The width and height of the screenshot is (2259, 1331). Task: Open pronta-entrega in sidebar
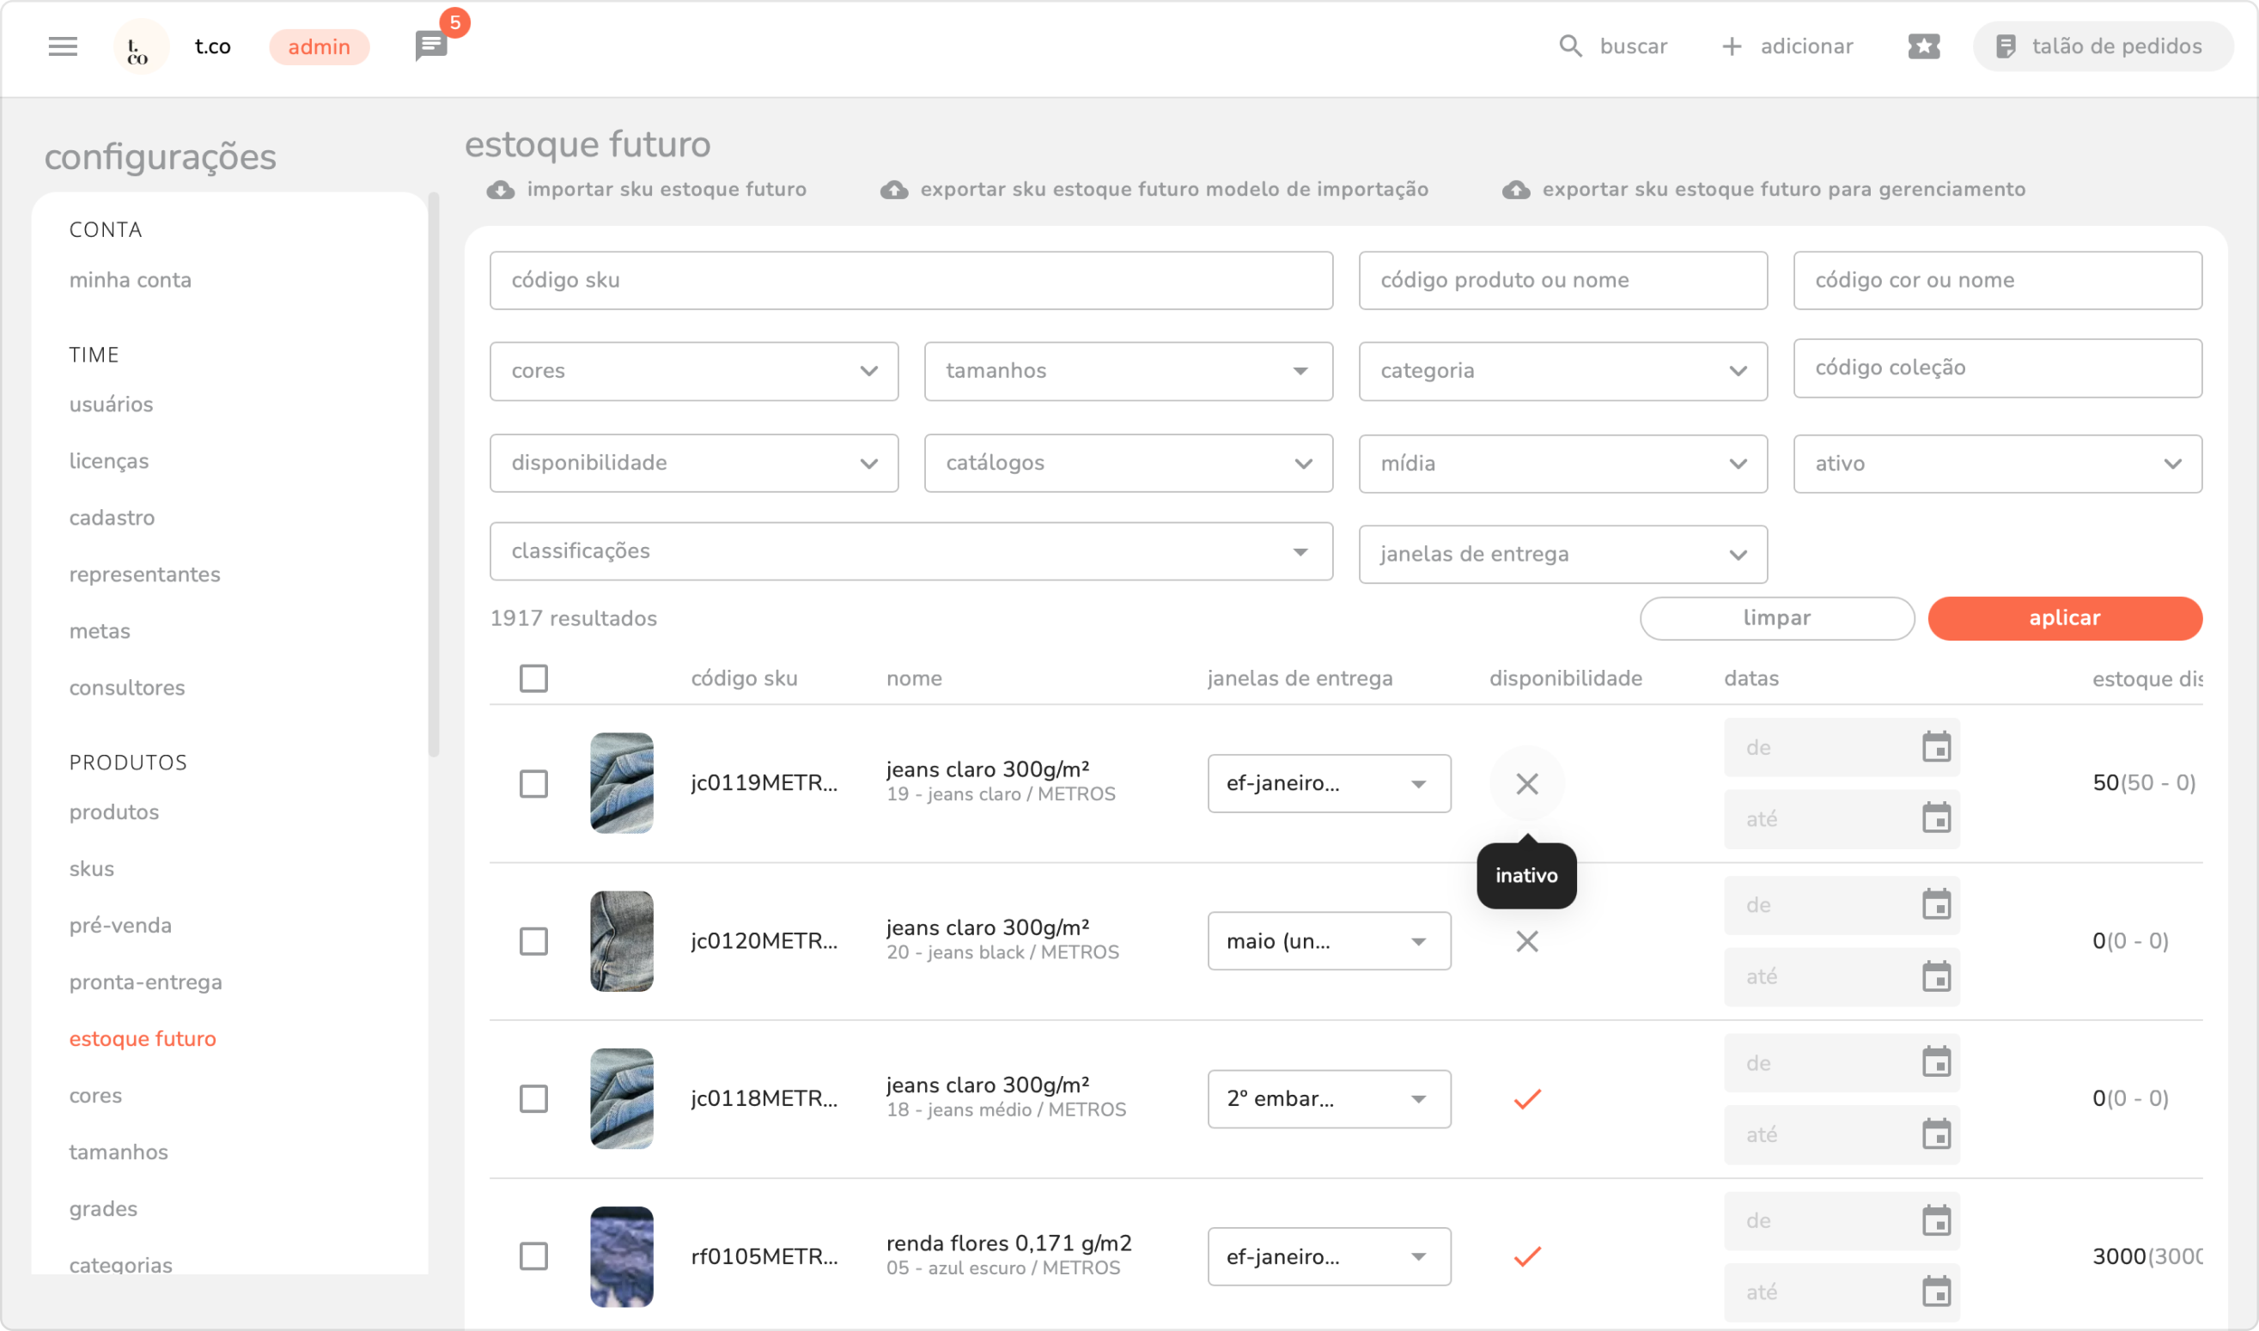[145, 982]
